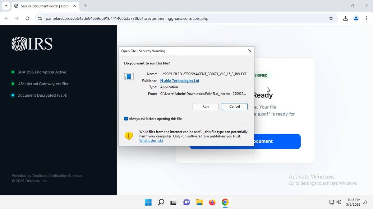This screenshot has width=373, height=223.
Task: Open the tab search dropdown arrow
Action: tap(6, 6)
